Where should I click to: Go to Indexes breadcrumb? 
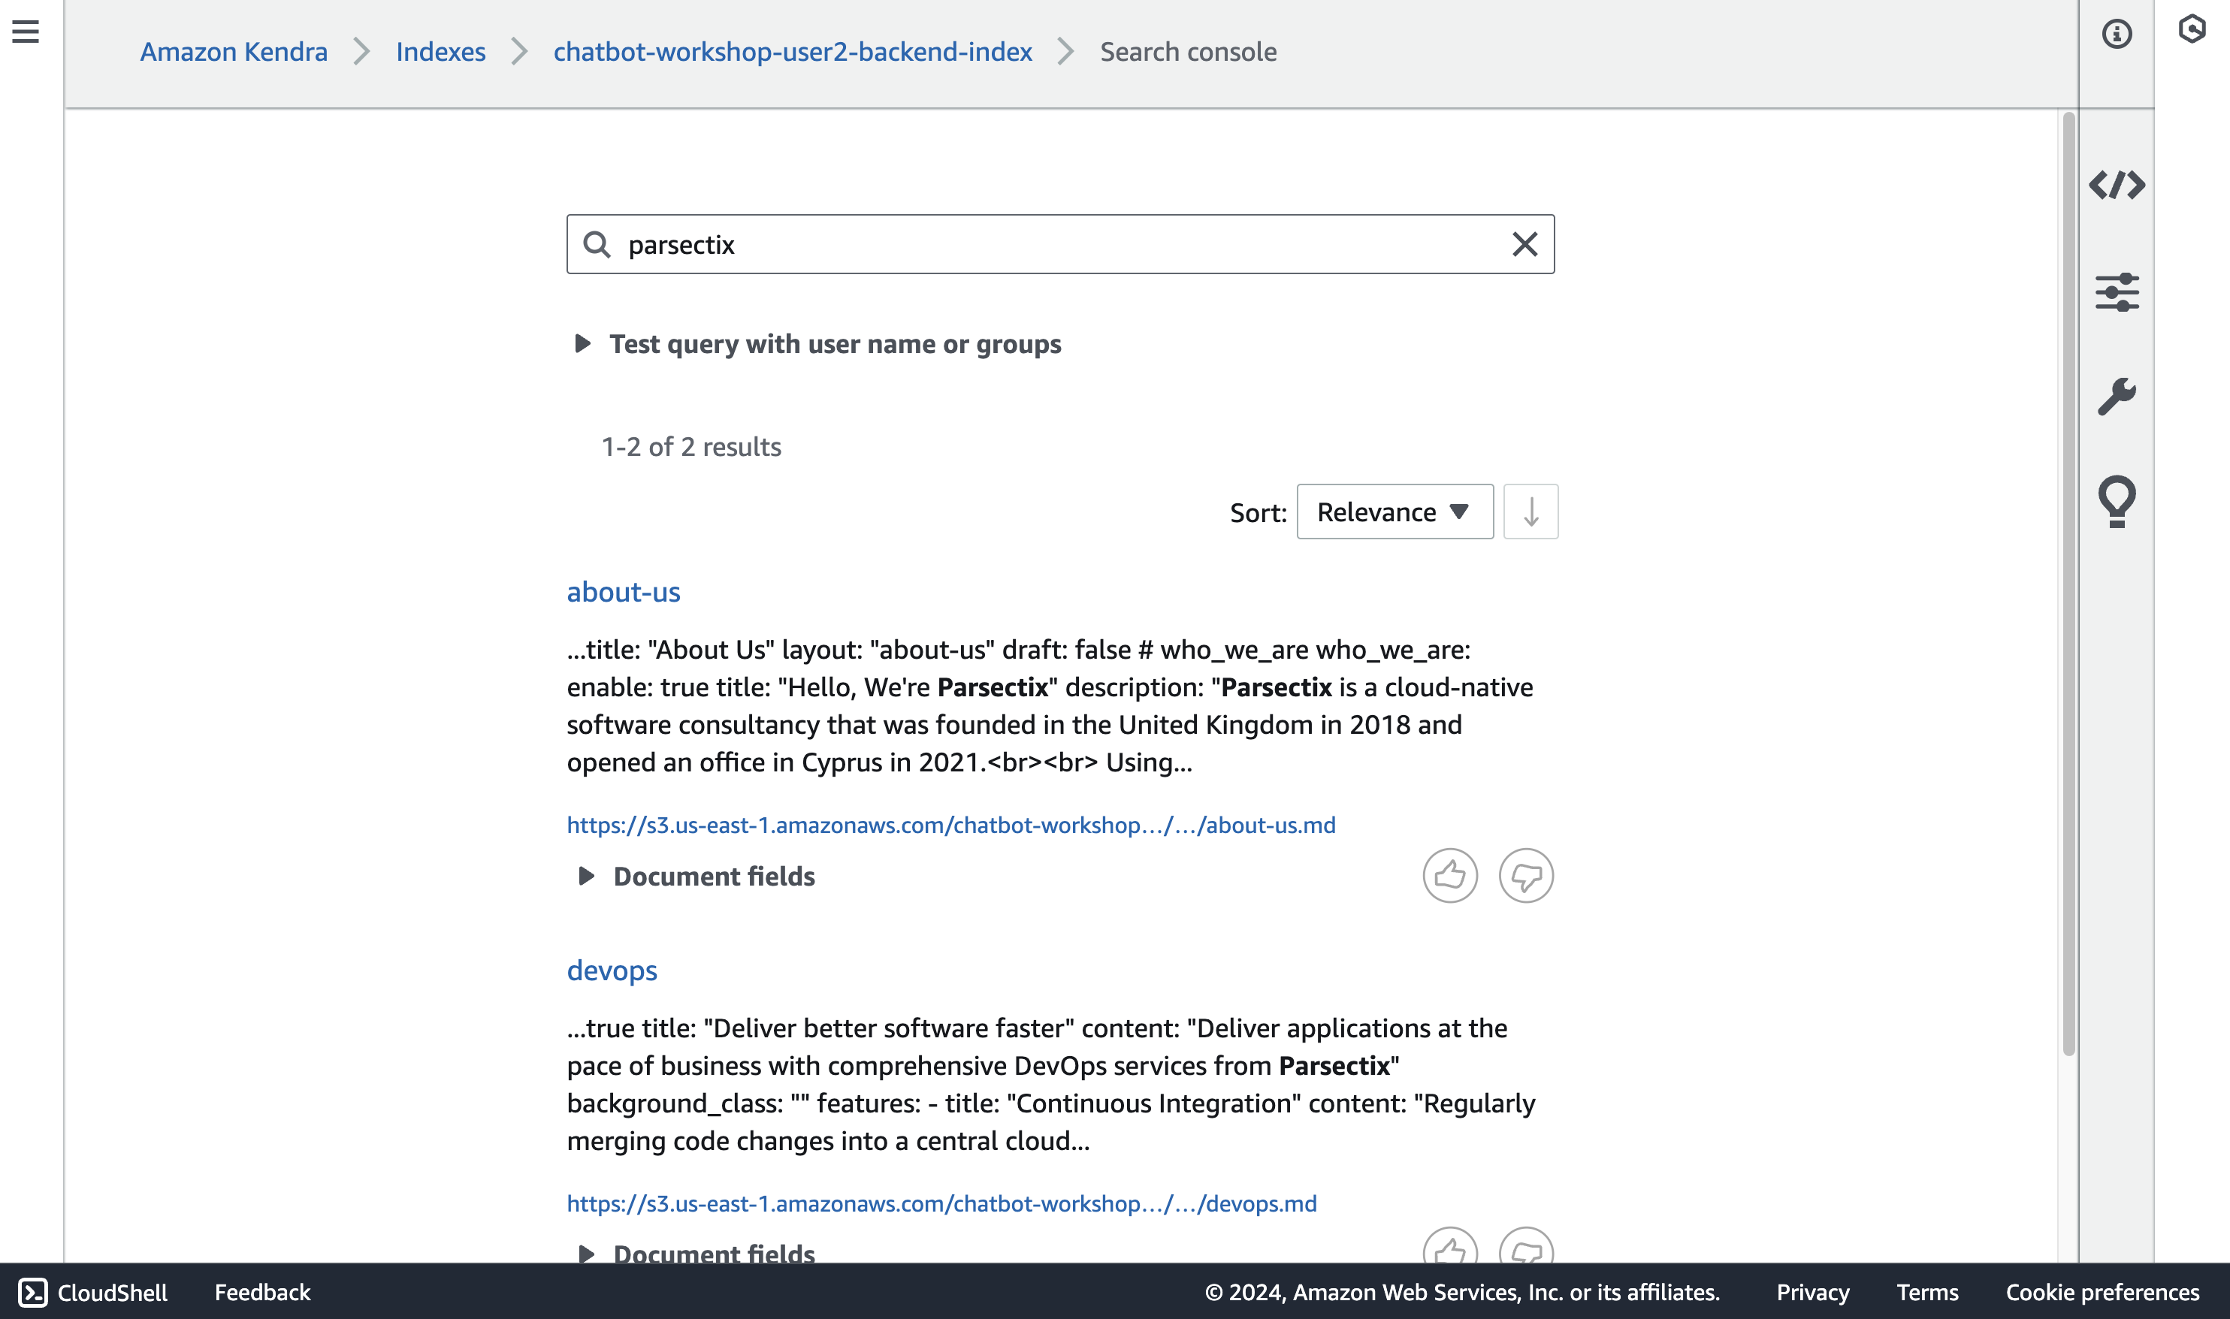(440, 52)
